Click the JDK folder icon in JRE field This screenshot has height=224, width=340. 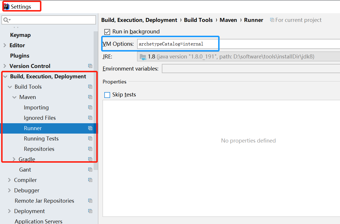143,57
